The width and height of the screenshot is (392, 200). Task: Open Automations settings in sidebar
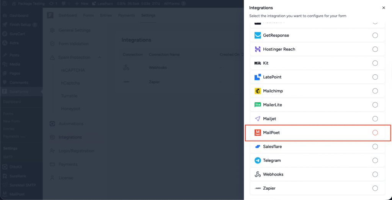71,124
